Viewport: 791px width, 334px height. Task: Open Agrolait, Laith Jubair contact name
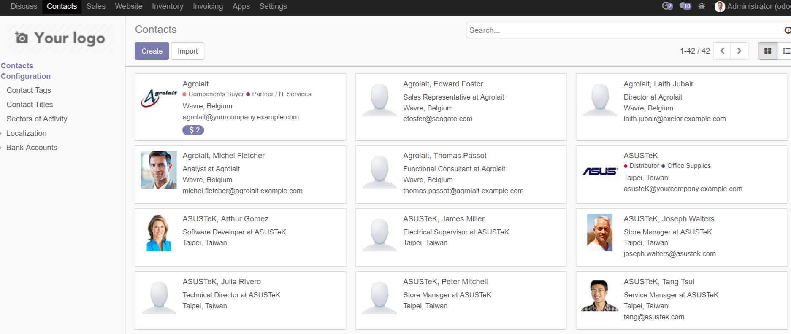(x=658, y=84)
